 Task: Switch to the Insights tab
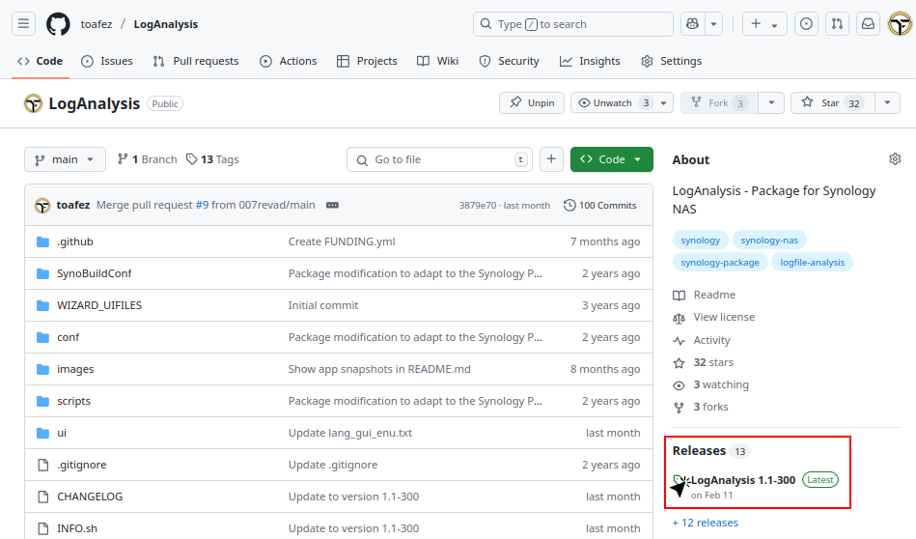(590, 61)
